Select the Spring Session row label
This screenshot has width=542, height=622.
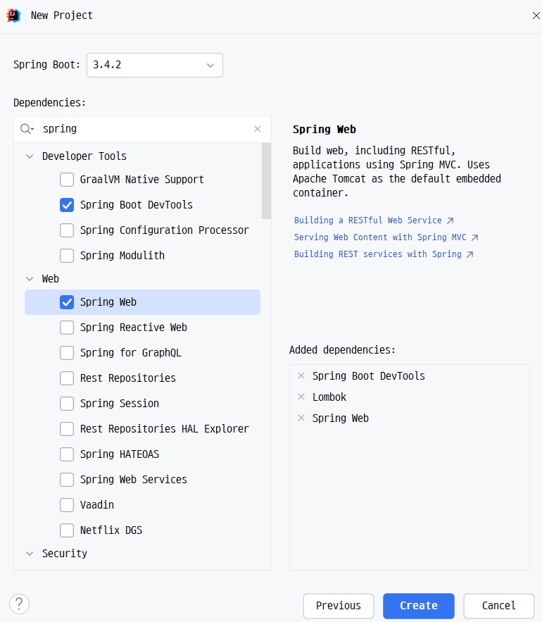pos(120,404)
